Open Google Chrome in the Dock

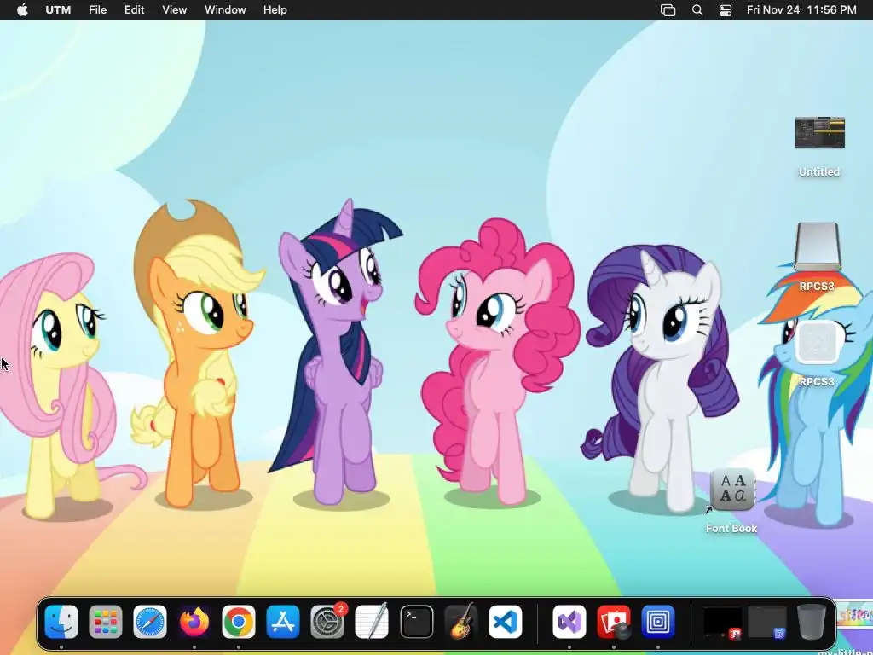tap(239, 622)
